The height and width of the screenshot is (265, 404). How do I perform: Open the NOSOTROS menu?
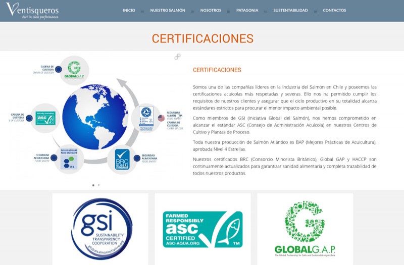(211, 11)
